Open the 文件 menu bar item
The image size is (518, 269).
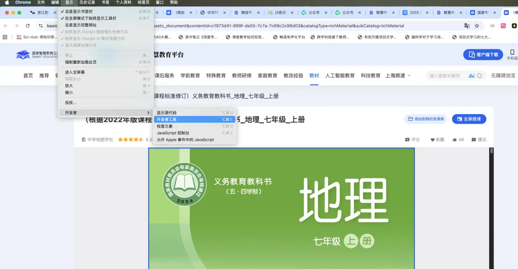click(x=41, y=2)
